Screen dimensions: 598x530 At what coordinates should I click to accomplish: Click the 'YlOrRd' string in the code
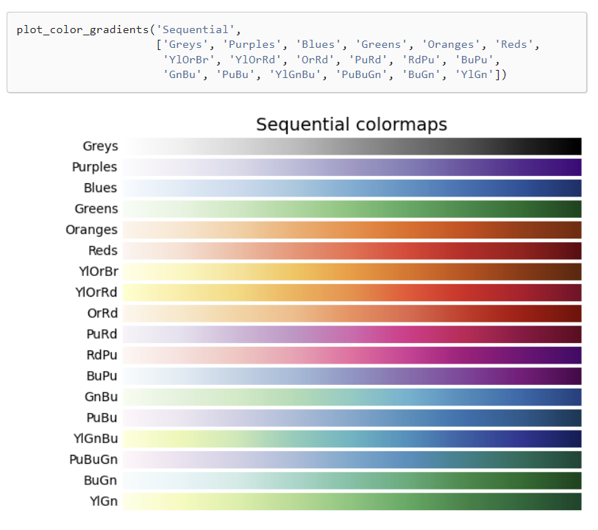coord(255,60)
